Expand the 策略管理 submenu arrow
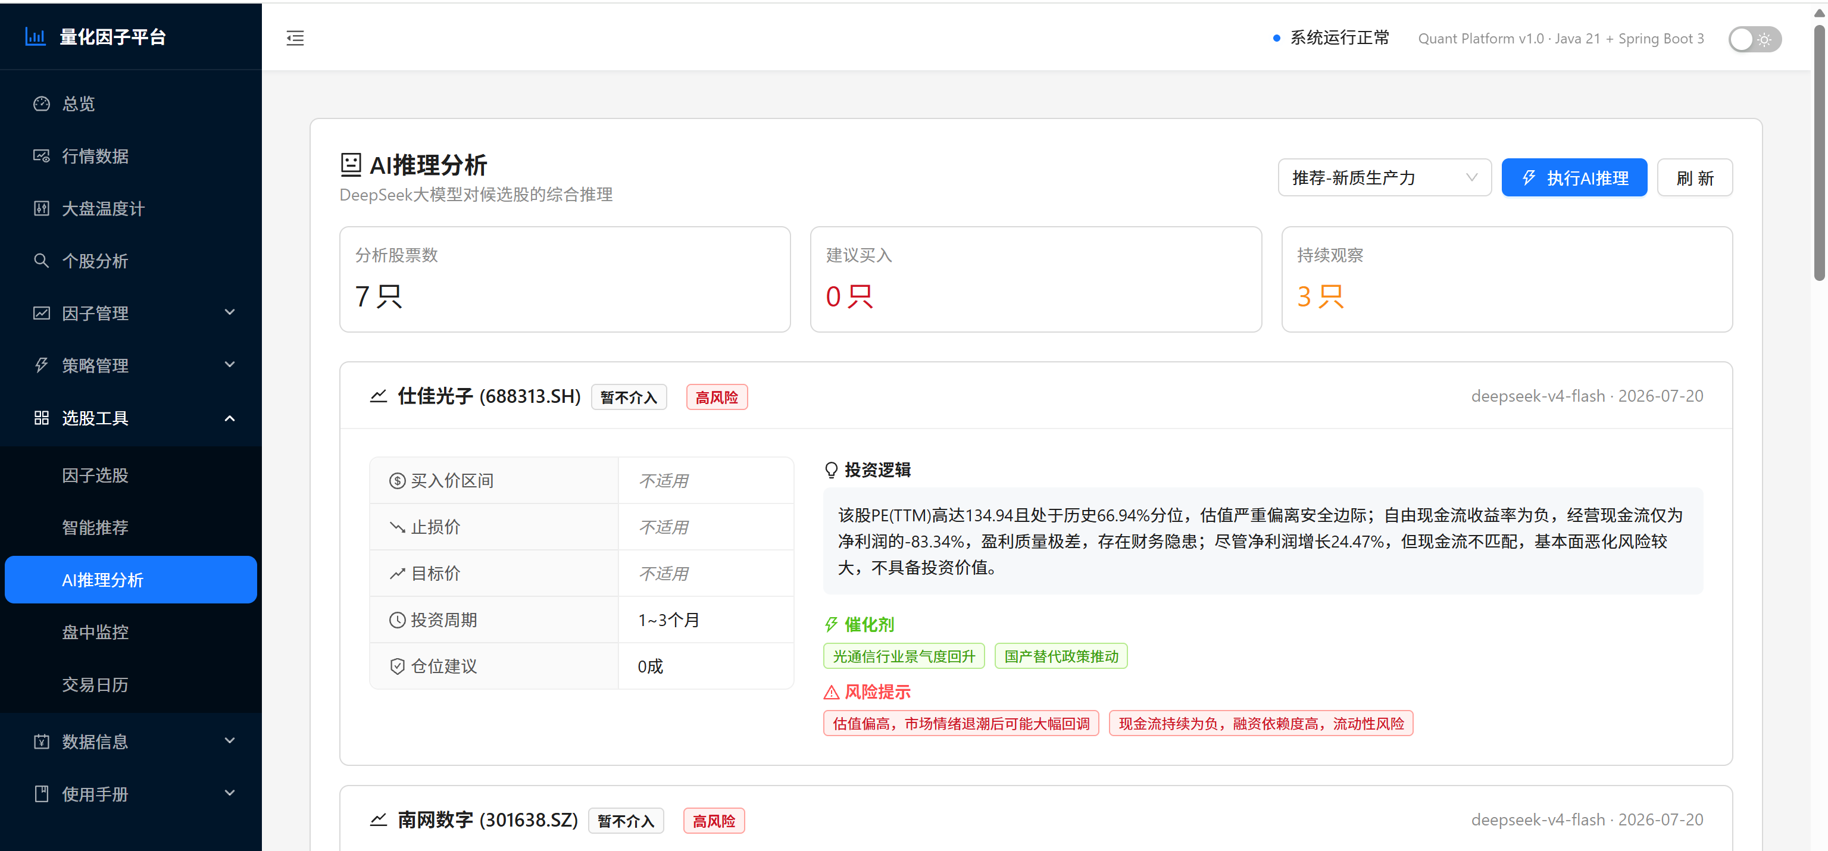Image resolution: width=1828 pixels, height=851 pixels. coord(230,365)
